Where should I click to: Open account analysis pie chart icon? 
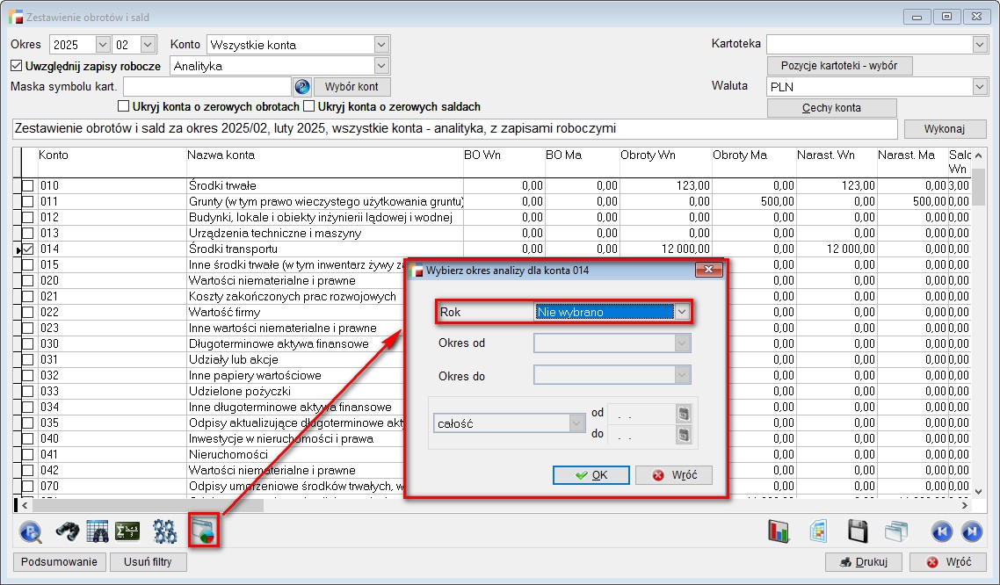click(203, 531)
